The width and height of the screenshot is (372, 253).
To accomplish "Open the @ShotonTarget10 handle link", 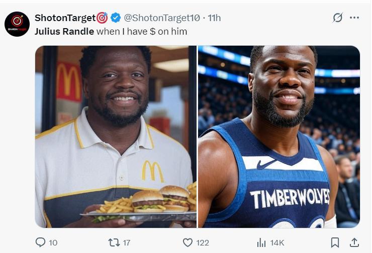I will point(162,18).
